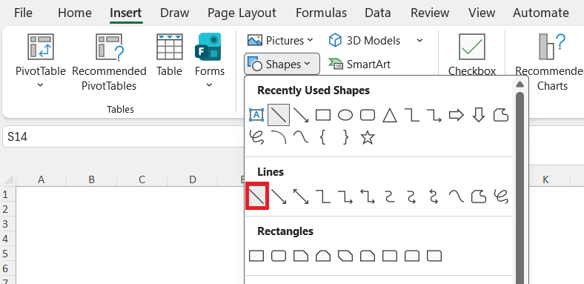
Task: Choose Double Arrow line in Lines section
Action: [301, 197]
